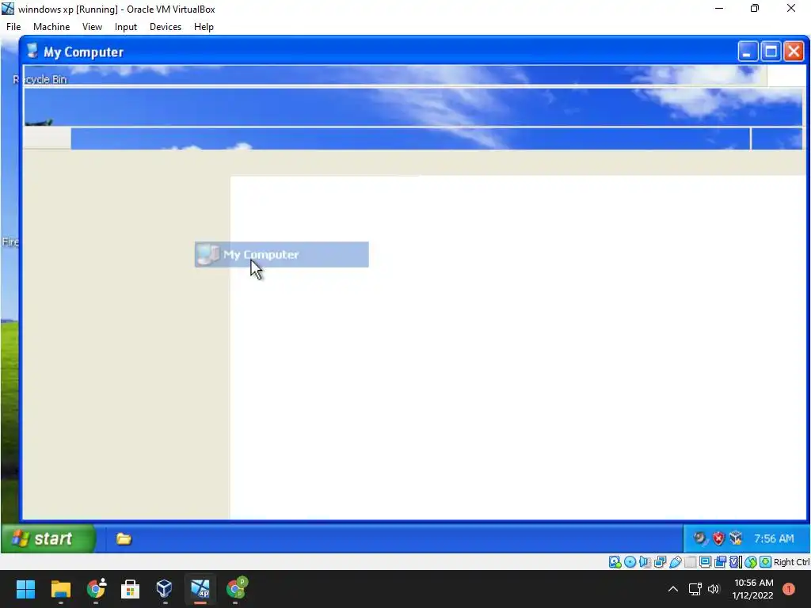Open the Devices menu
This screenshot has height=608, width=811.
coord(166,27)
